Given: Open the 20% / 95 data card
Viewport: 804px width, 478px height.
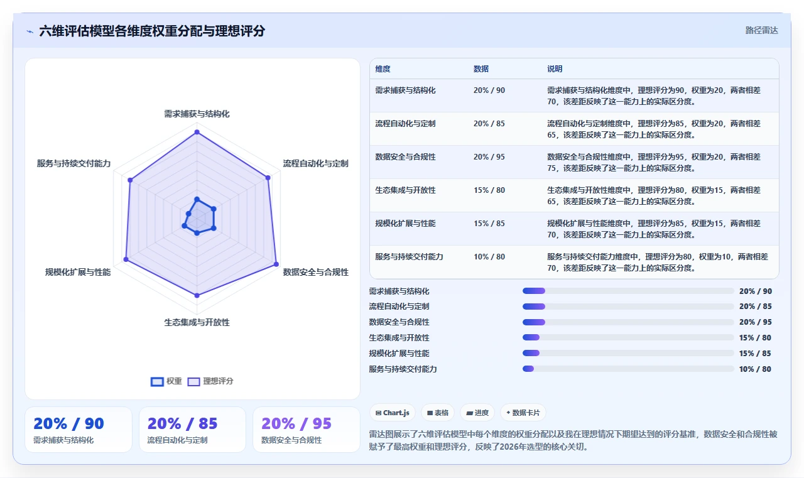Looking at the screenshot, I should (307, 430).
